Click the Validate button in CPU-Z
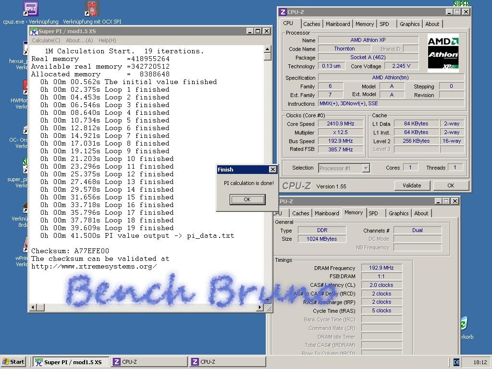 pos(412,185)
